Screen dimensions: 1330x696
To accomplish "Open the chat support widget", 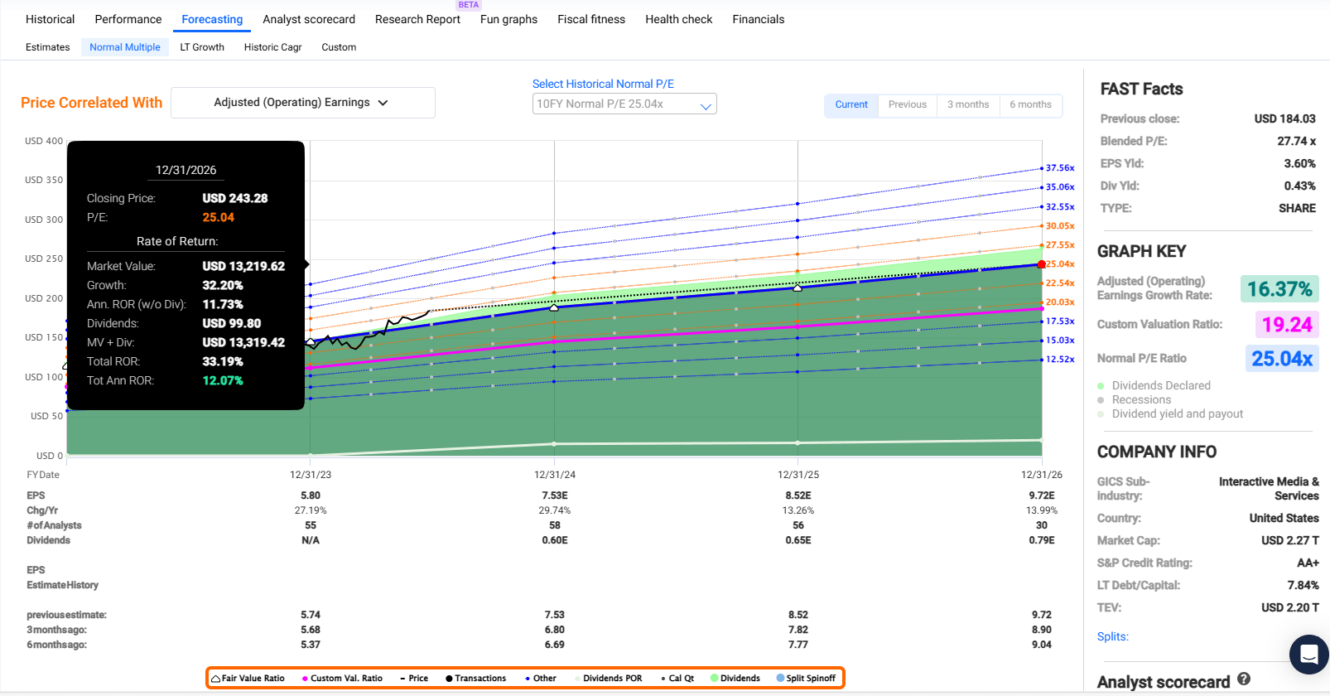I will click(1308, 655).
